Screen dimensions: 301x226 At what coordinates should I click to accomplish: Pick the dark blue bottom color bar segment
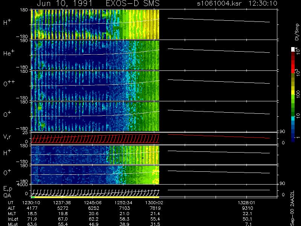(293, 140)
